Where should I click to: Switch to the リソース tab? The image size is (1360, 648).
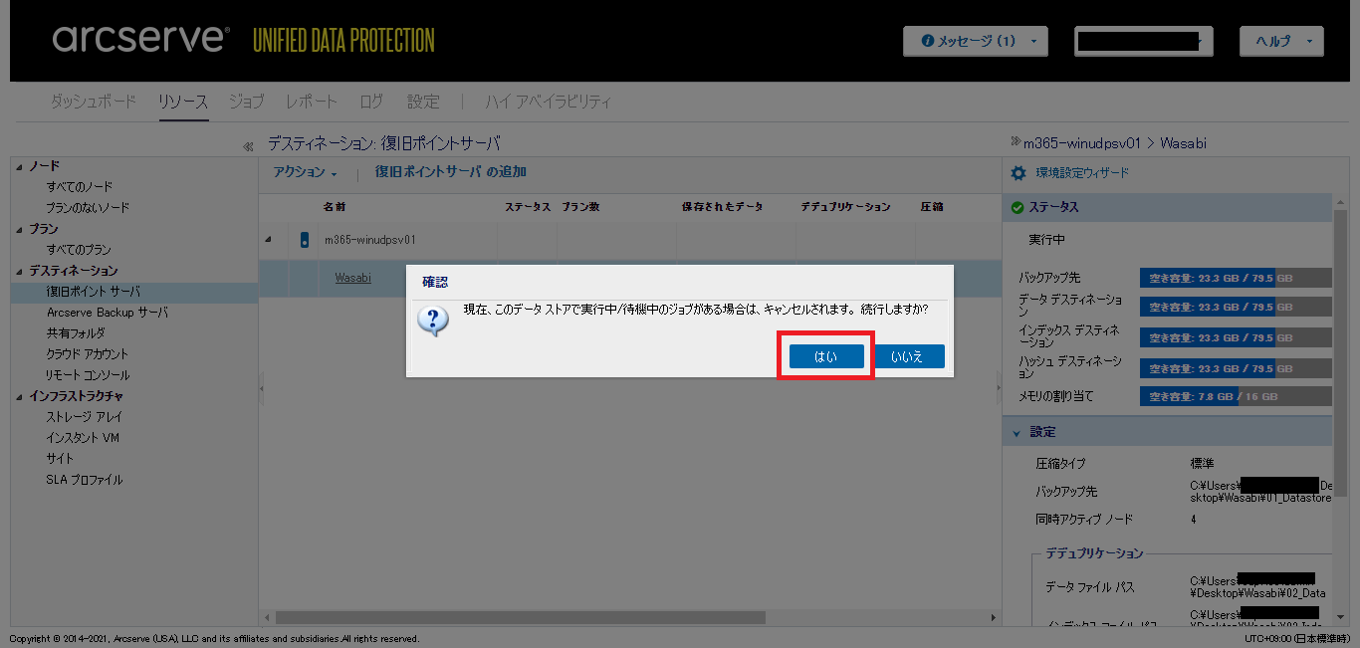tap(183, 102)
